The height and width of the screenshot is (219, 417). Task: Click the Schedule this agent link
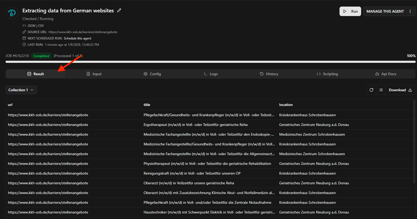pos(77,38)
